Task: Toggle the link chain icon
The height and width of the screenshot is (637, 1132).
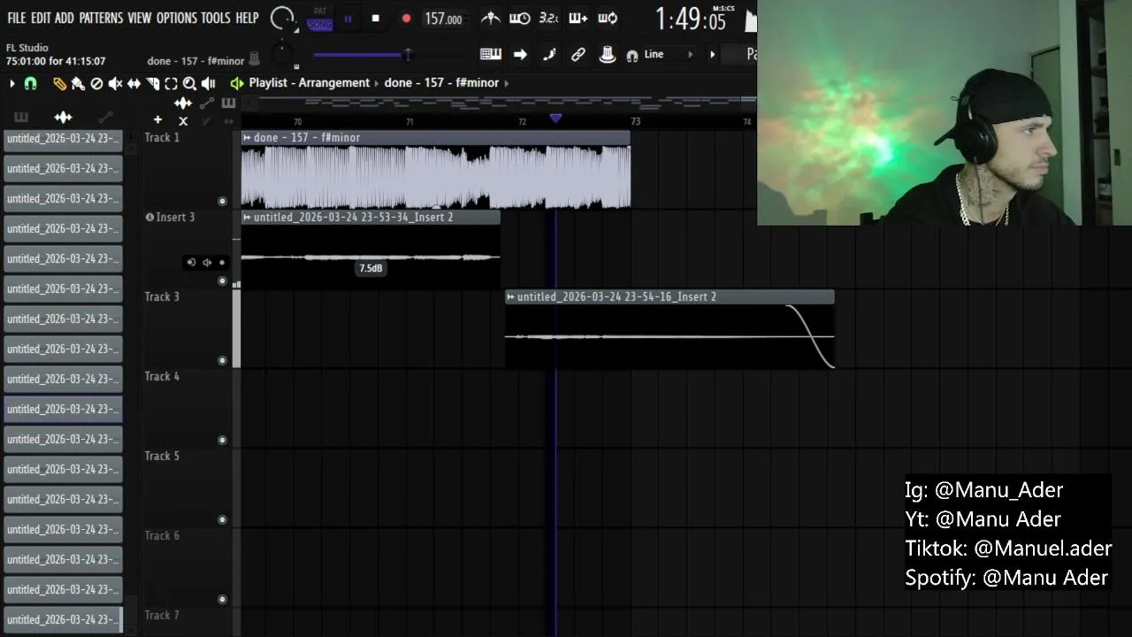Action: point(578,54)
